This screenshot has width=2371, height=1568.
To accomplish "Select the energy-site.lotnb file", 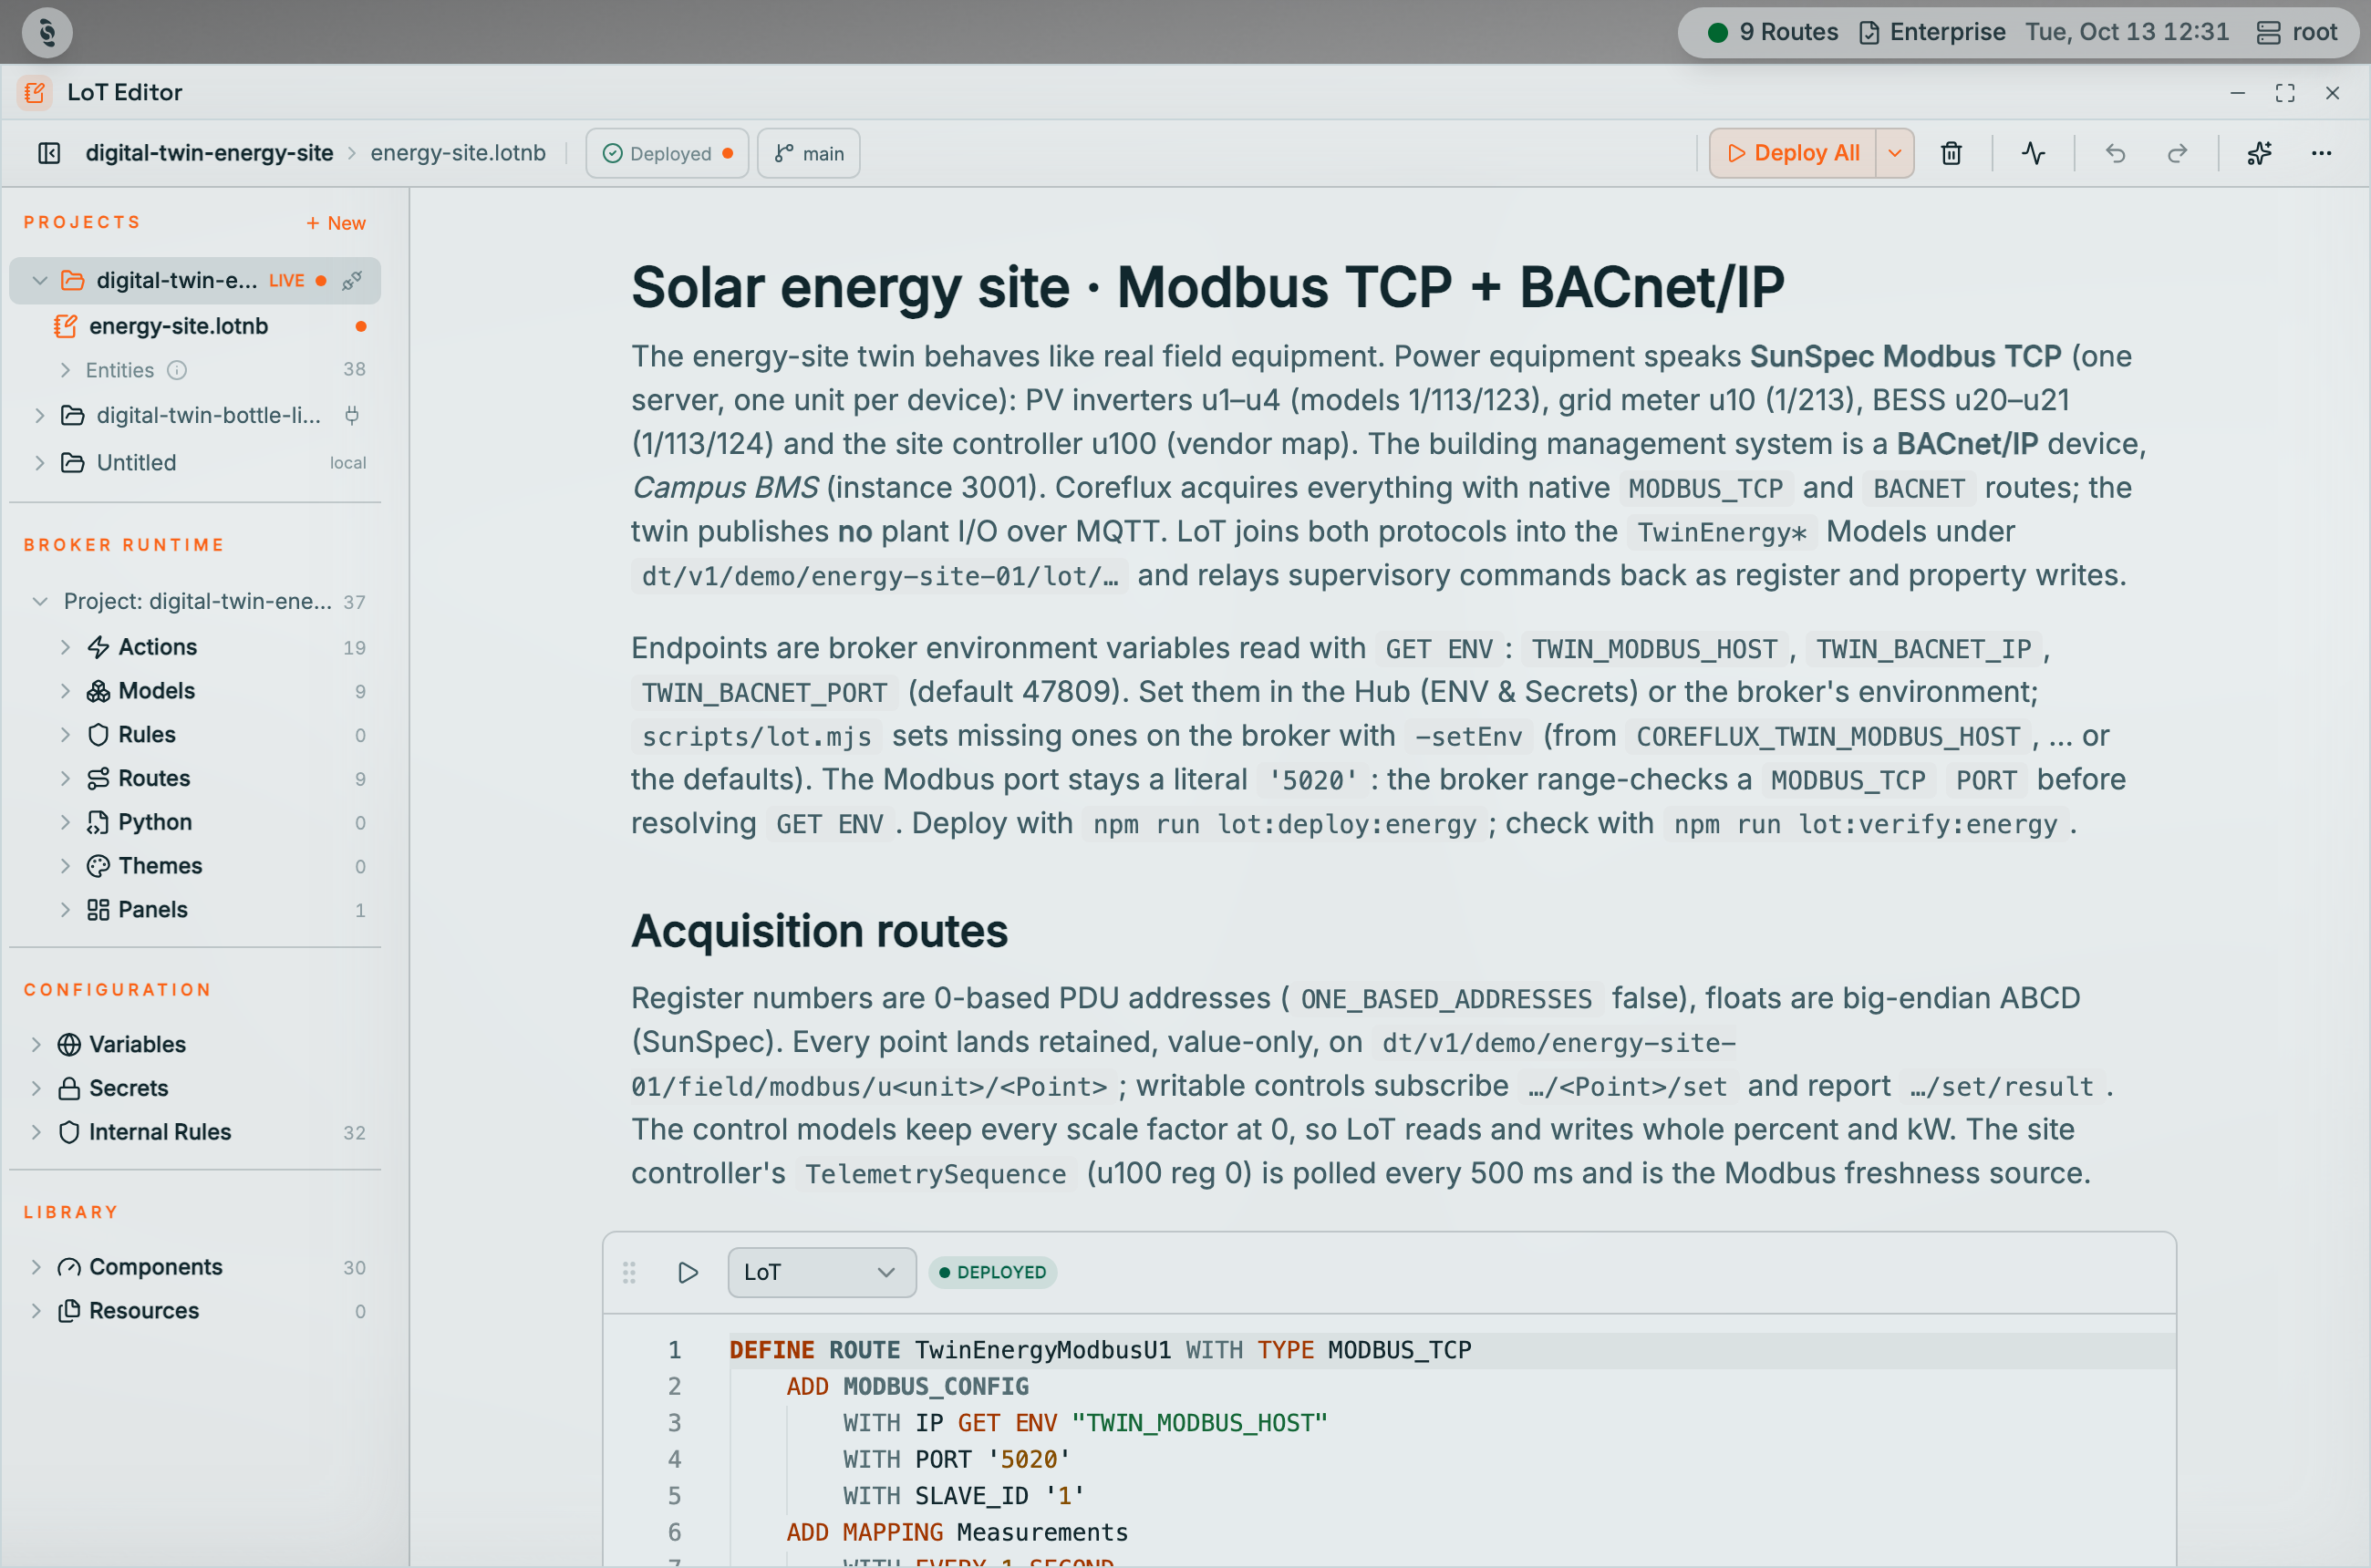I will click(x=195, y=326).
